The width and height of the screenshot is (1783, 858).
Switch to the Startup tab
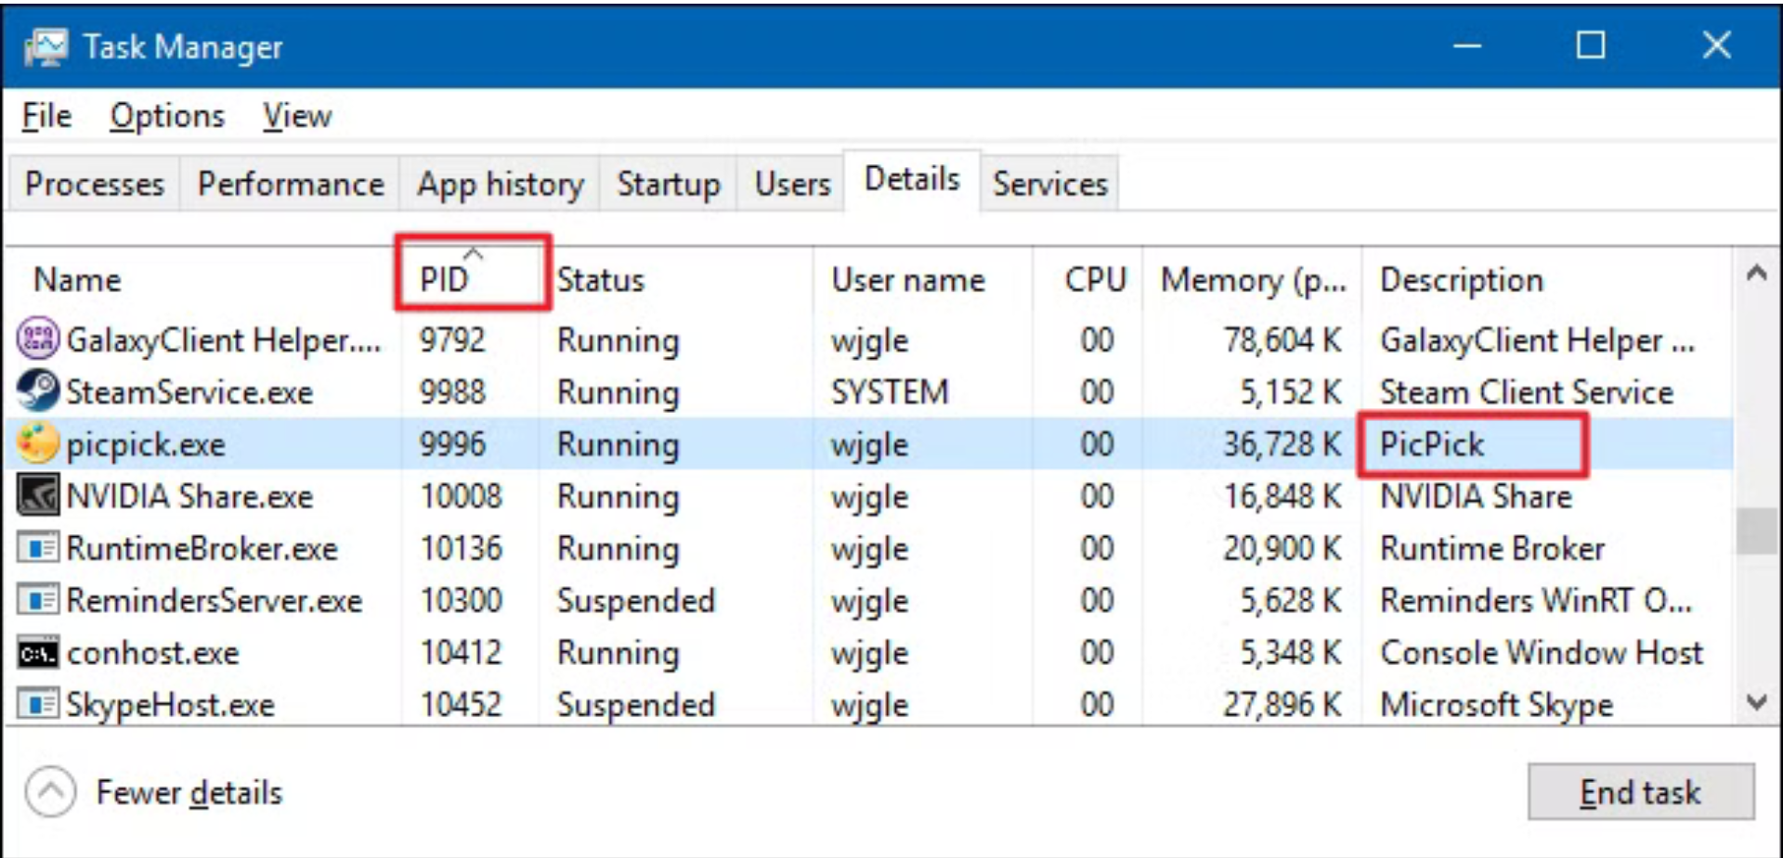tap(669, 184)
